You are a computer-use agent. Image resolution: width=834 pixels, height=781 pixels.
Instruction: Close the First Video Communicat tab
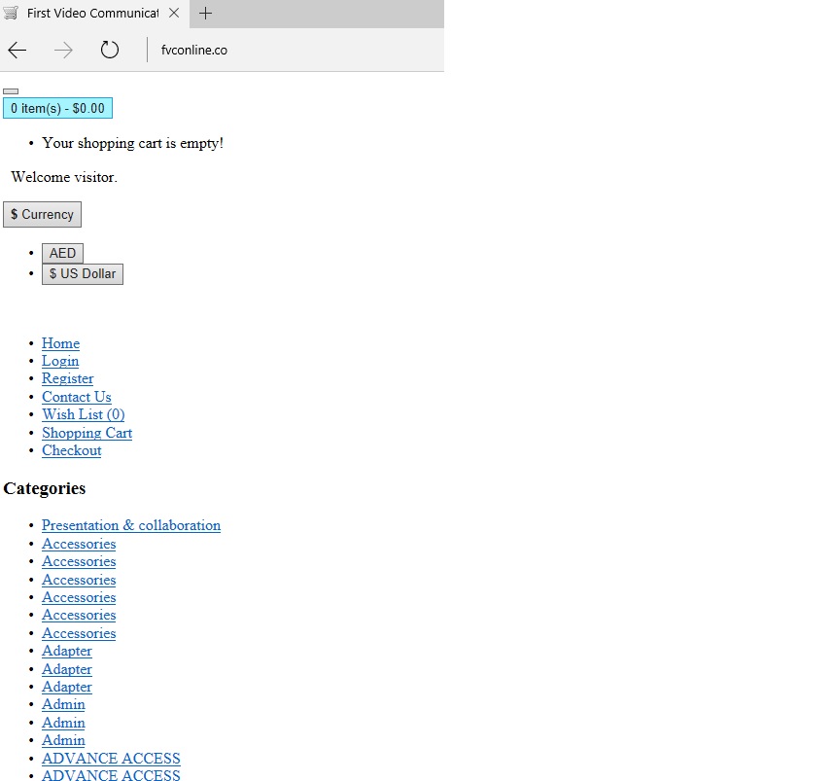click(174, 14)
